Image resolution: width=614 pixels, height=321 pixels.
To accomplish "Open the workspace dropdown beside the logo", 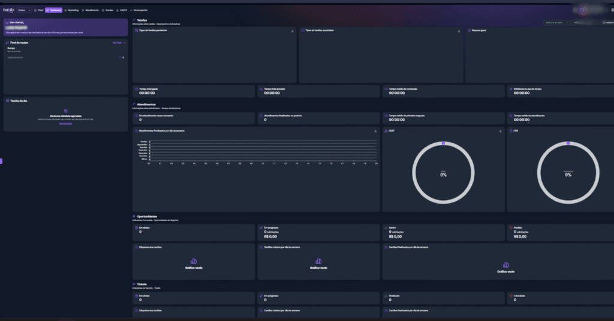I will (x=23, y=10).
